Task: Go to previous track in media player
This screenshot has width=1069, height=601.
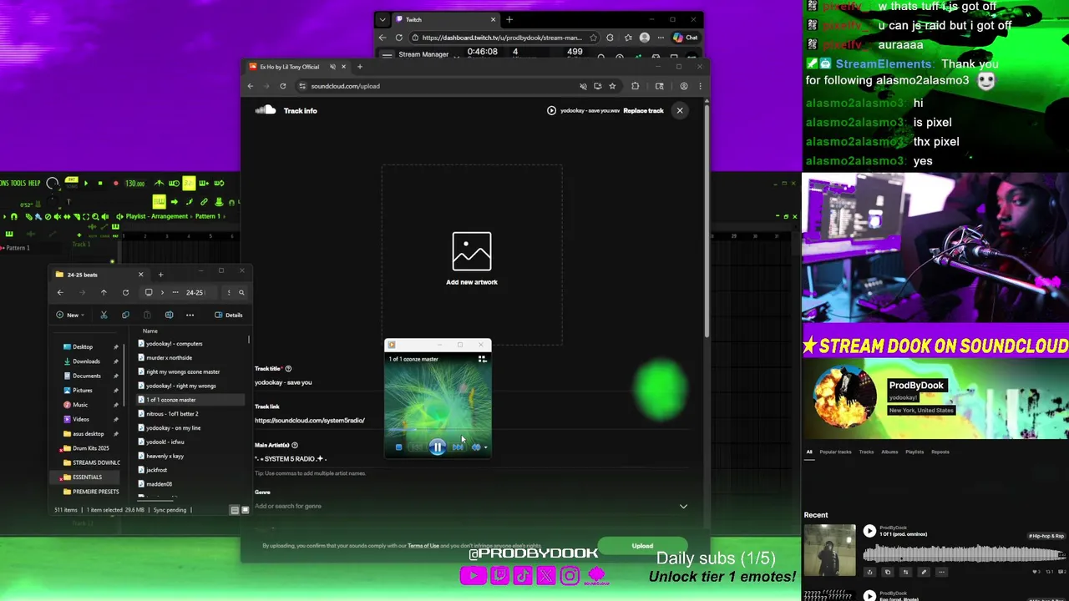Action: [x=417, y=447]
